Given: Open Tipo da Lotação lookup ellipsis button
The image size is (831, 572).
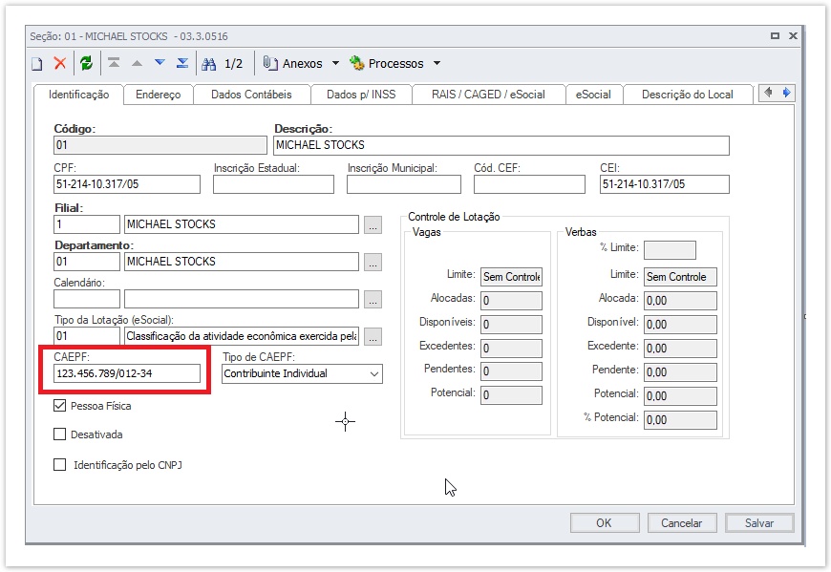Looking at the screenshot, I should tap(373, 336).
